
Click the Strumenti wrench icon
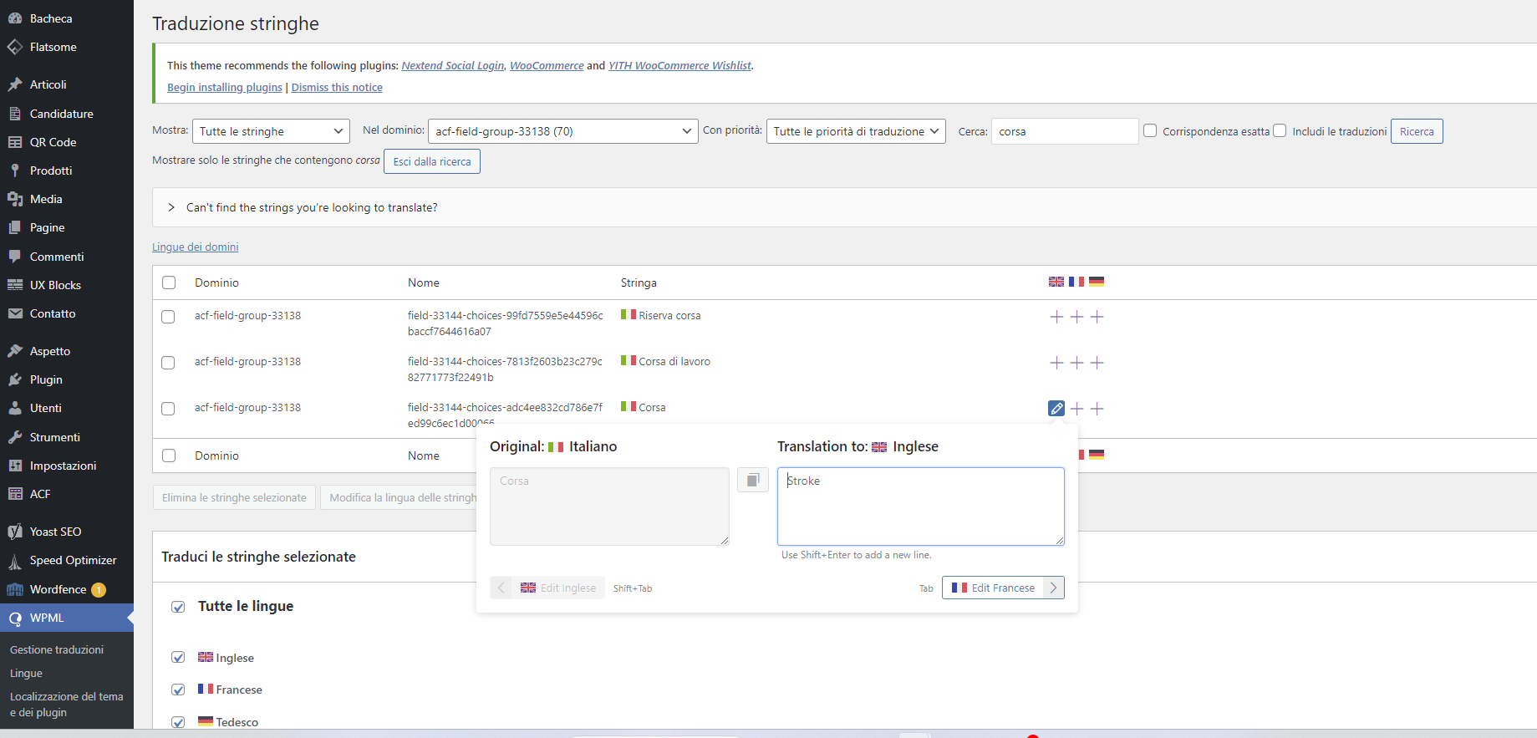[15, 437]
